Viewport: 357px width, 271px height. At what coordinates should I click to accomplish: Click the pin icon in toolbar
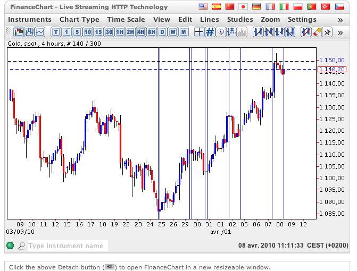click(327, 32)
